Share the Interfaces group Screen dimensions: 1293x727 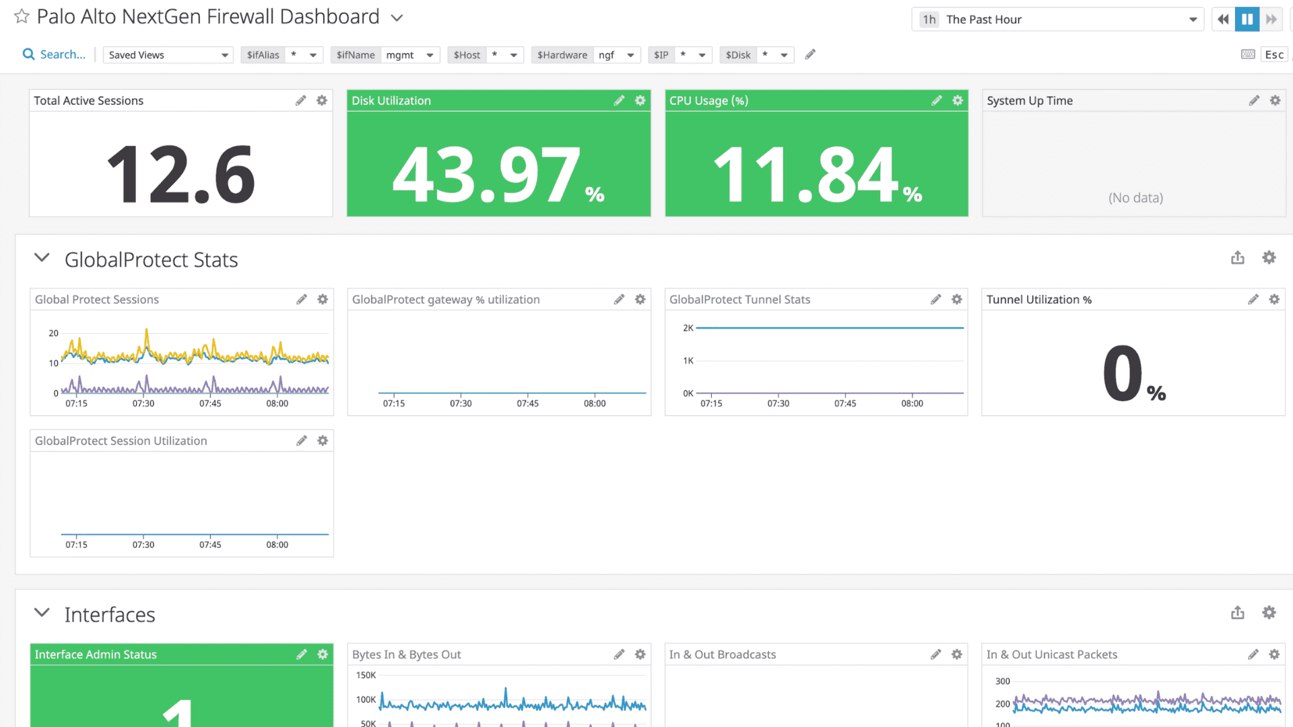1238,613
